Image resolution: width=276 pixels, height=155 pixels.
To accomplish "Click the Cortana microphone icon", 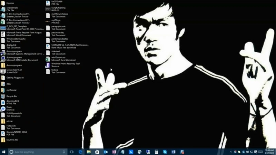I will 64,152.
